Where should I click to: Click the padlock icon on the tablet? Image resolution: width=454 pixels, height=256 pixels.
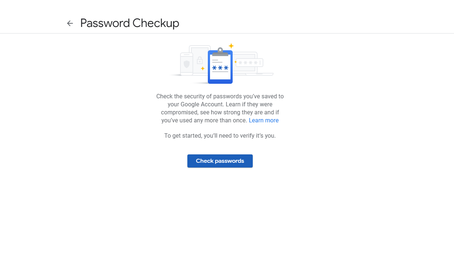pos(200,60)
